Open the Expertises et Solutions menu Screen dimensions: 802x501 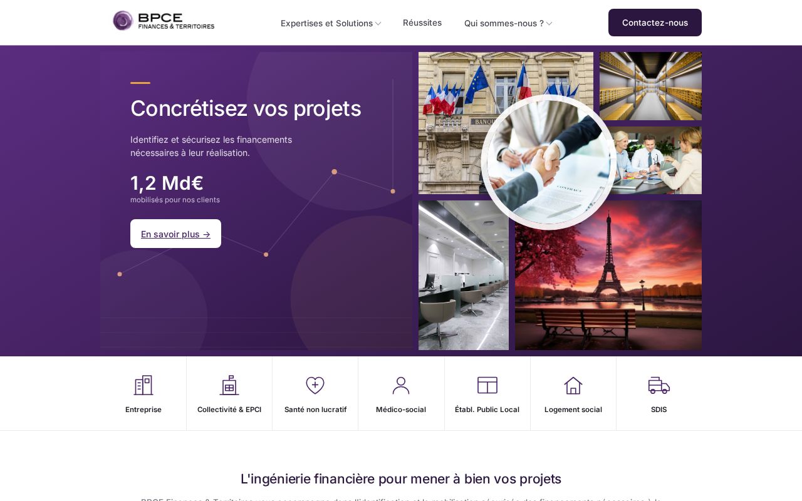pyautogui.click(x=331, y=23)
